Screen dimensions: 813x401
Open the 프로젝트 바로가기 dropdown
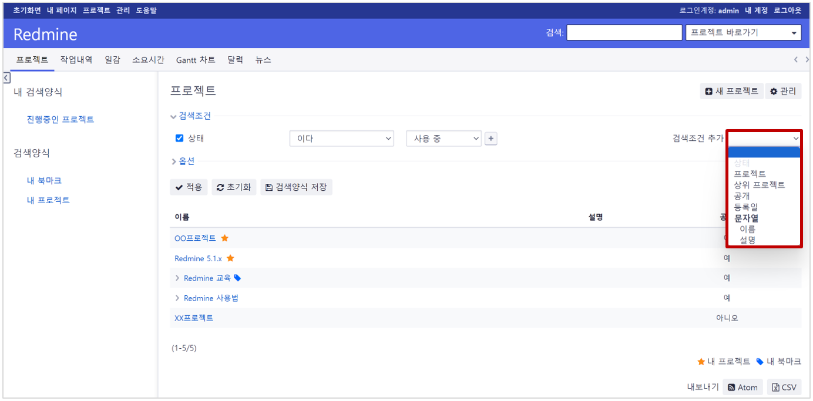pos(743,33)
